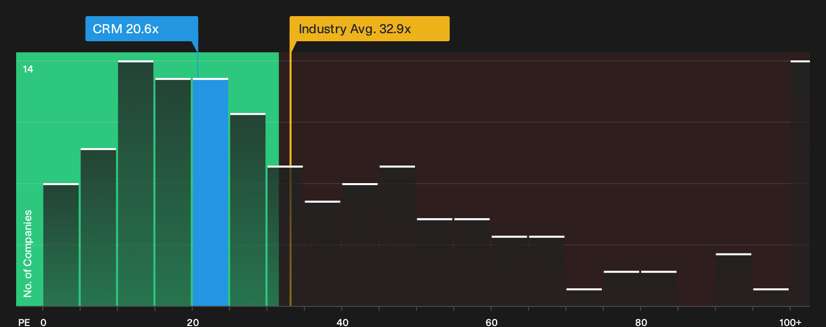Click the 'No. of Companies' axis title
This screenshot has height=327, width=826.
28,254
